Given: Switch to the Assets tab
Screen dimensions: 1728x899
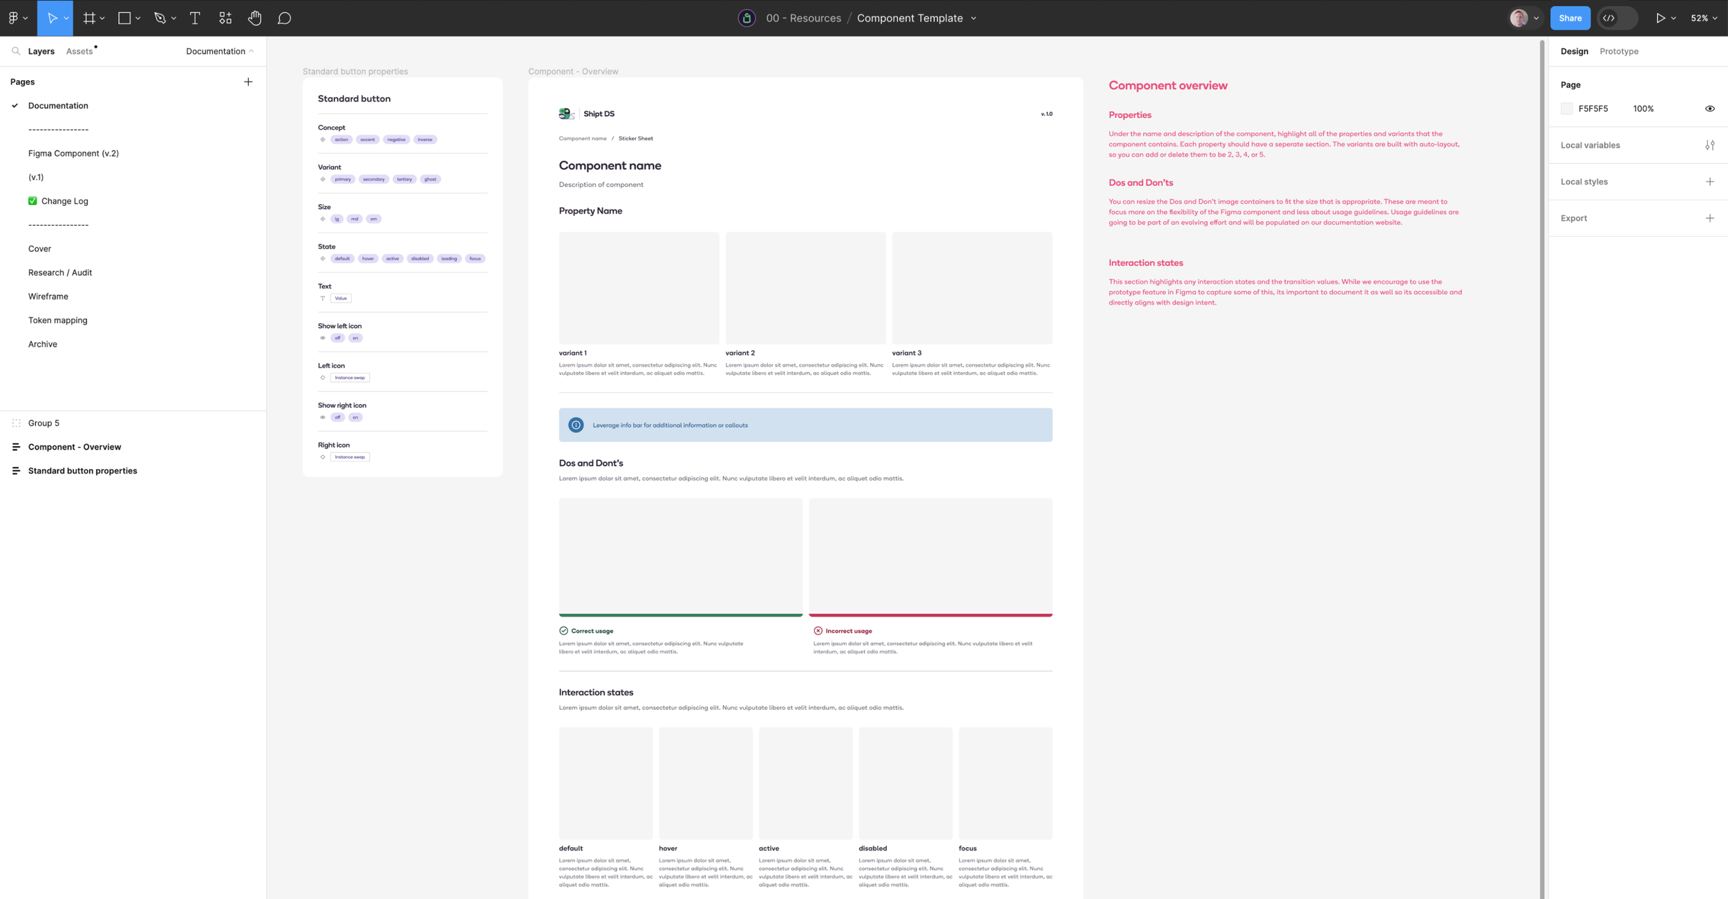Looking at the screenshot, I should [x=79, y=51].
